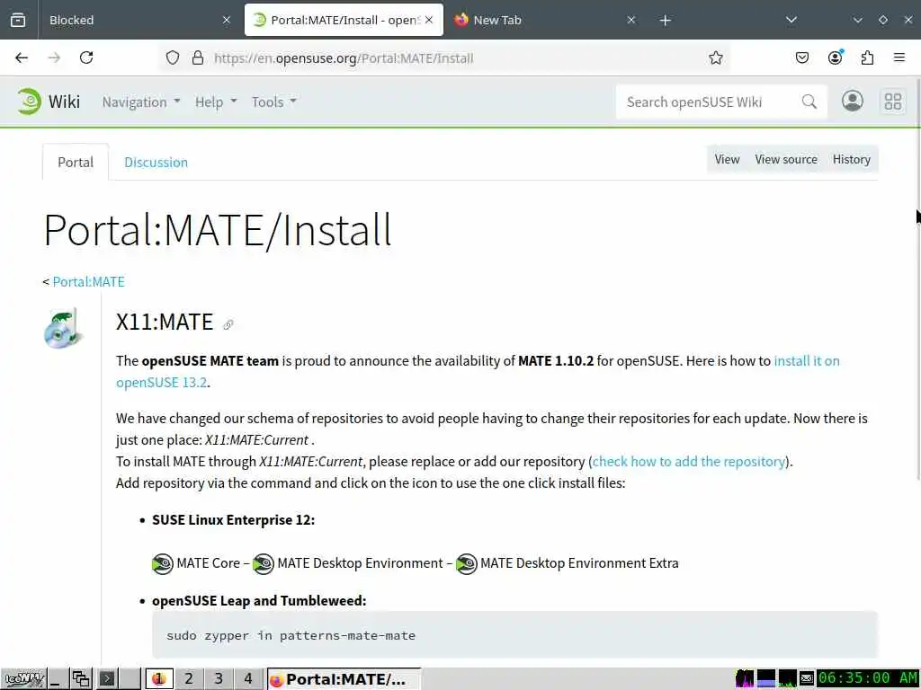Expand the Navigation dropdown menu
Image resolution: width=921 pixels, height=690 pixels.
[x=141, y=102]
